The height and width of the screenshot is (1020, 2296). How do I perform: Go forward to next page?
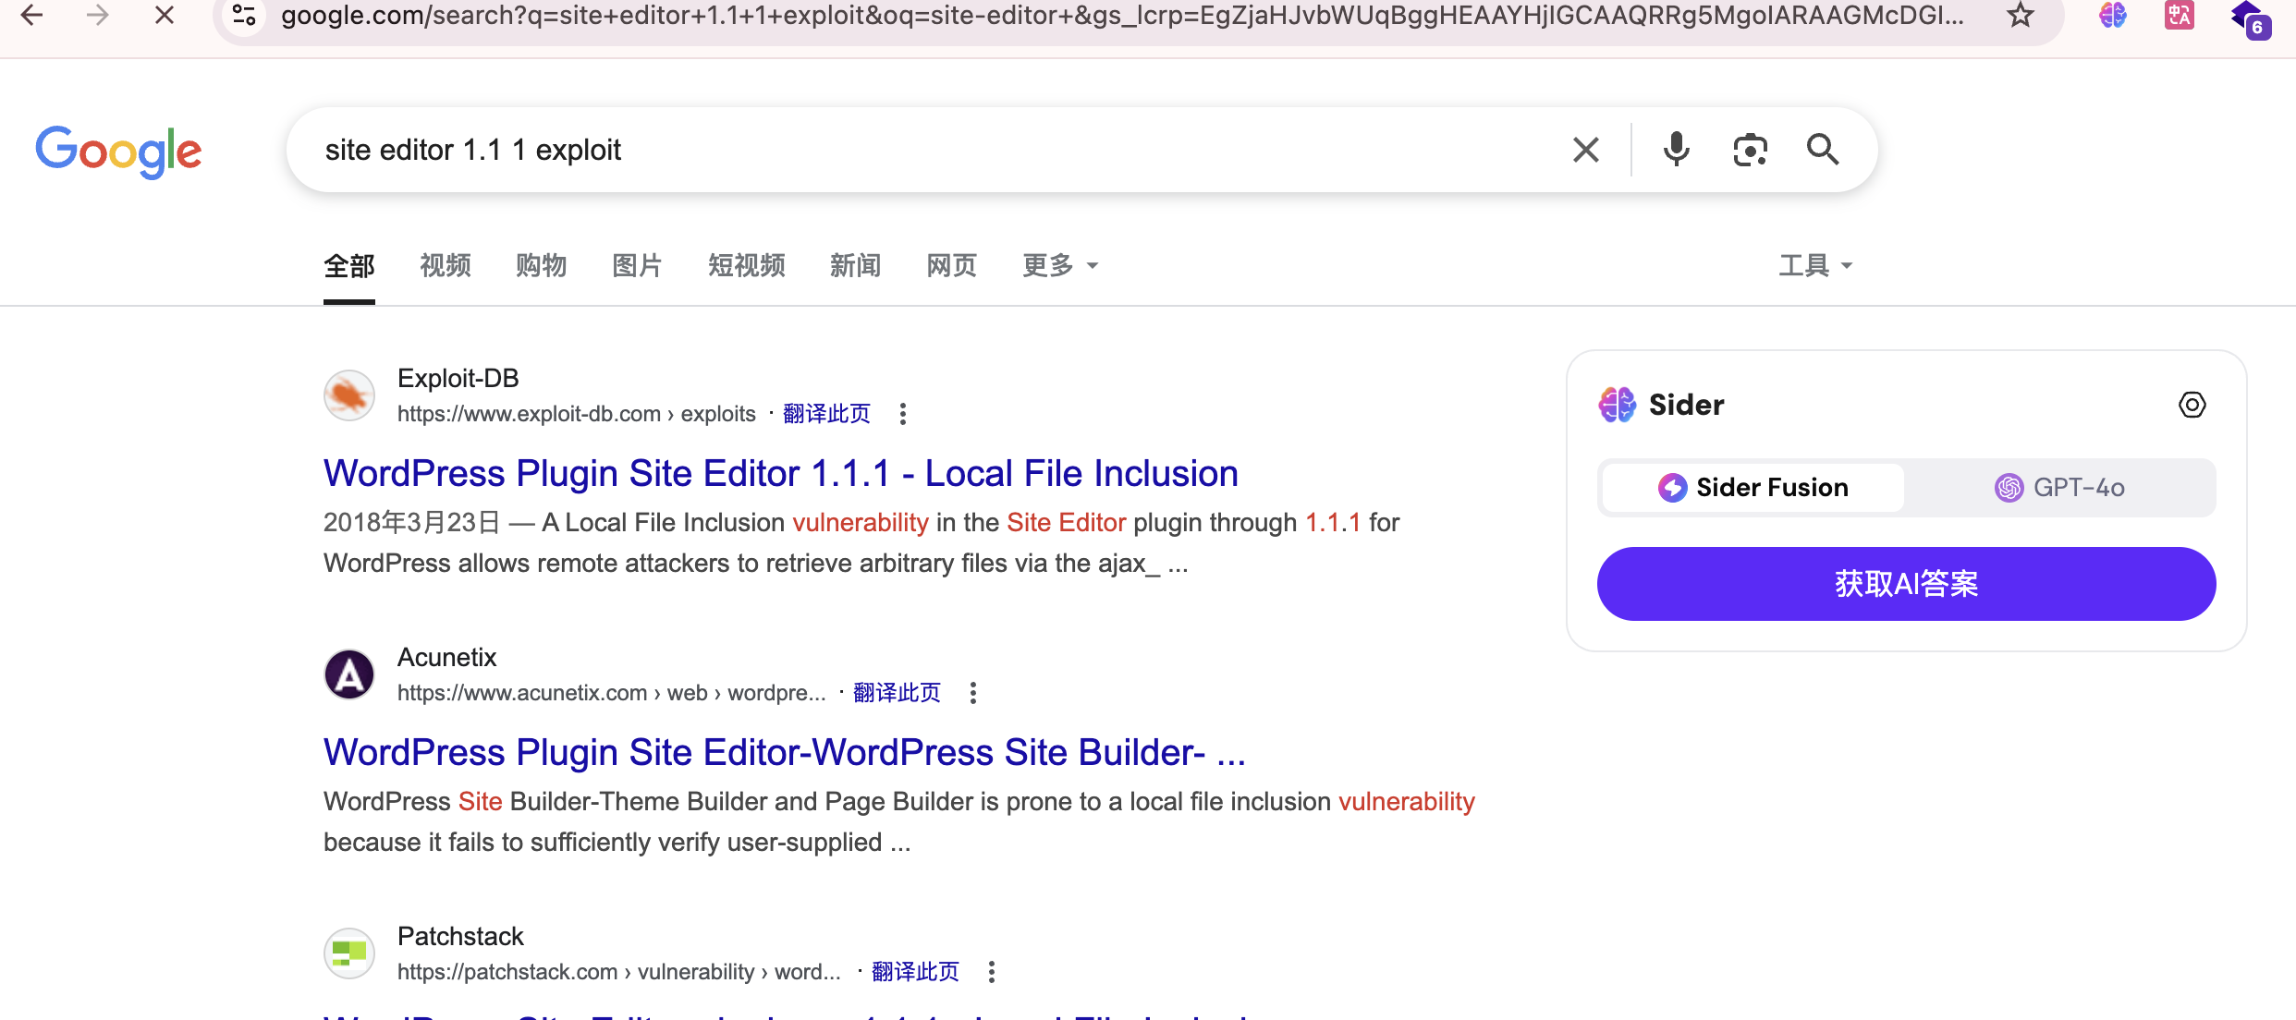tap(97, 15)
